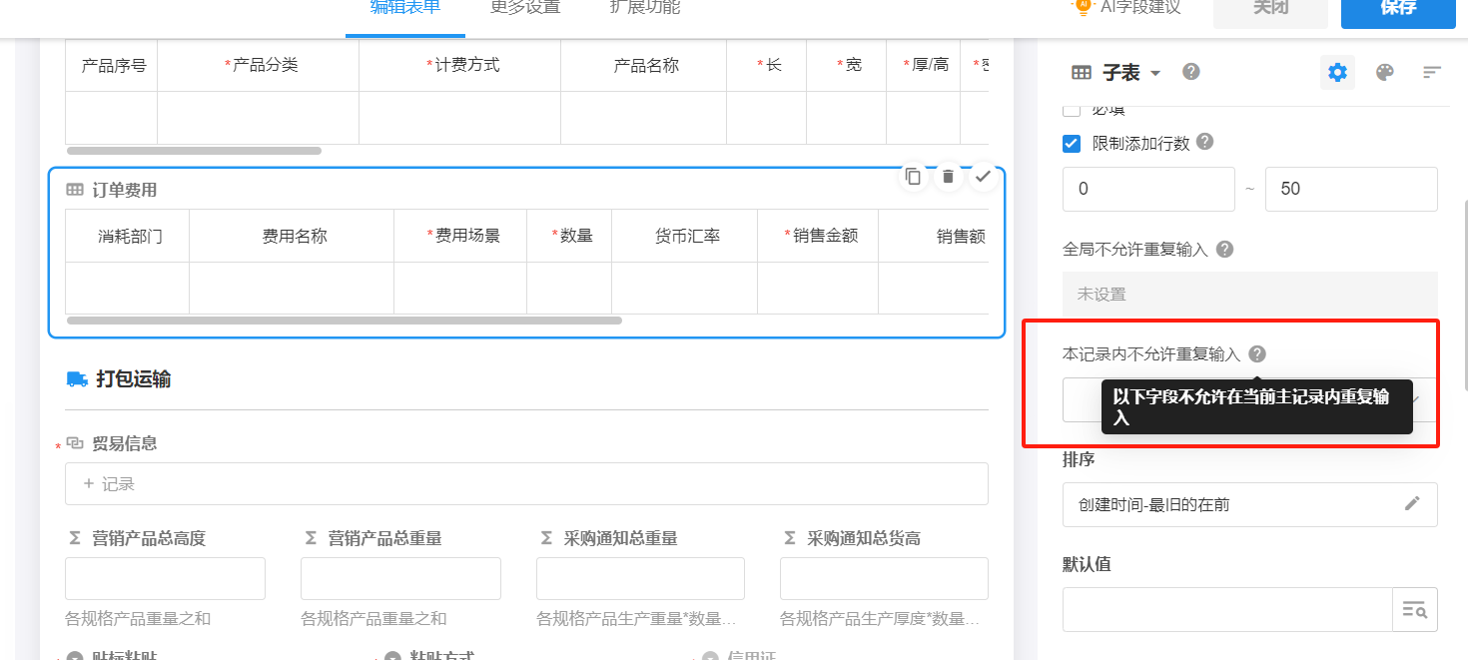Click the checkmark icon on 订单费用 subtable
Viewport: 1468px width, 660px height.
tap(983, 175)
